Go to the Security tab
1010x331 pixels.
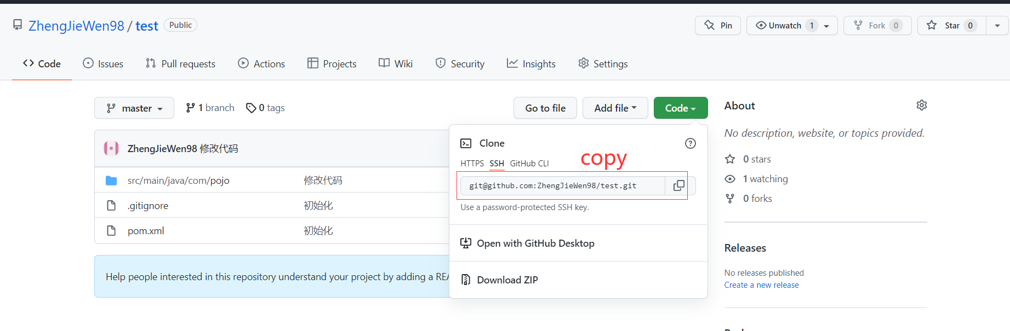pyautogui.click(x=460, y=63)
